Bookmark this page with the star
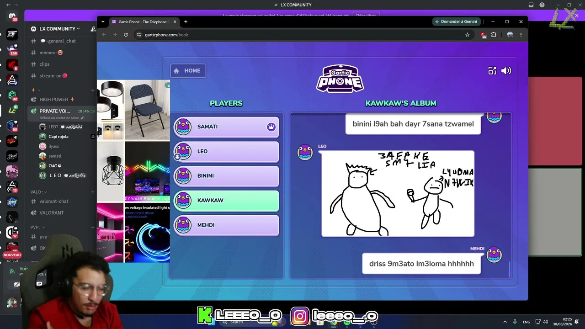 click(467, 35)
